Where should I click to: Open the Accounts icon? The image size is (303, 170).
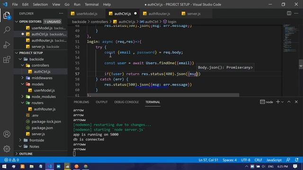pos(7,134)
